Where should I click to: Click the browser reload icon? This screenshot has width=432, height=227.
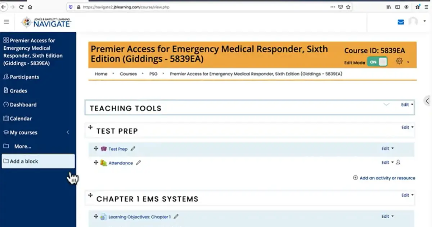(22, 7)
